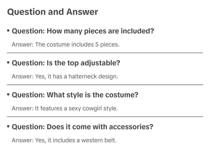Click the answer about 5 pieces
Image resolution: width=210 pixels, height=157 pixels.
coord(66,45)
